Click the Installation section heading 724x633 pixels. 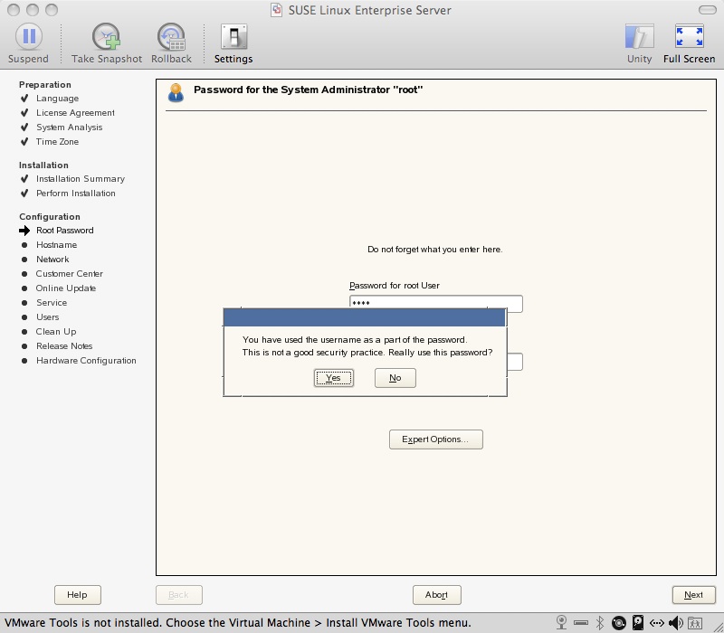(43, 165)
